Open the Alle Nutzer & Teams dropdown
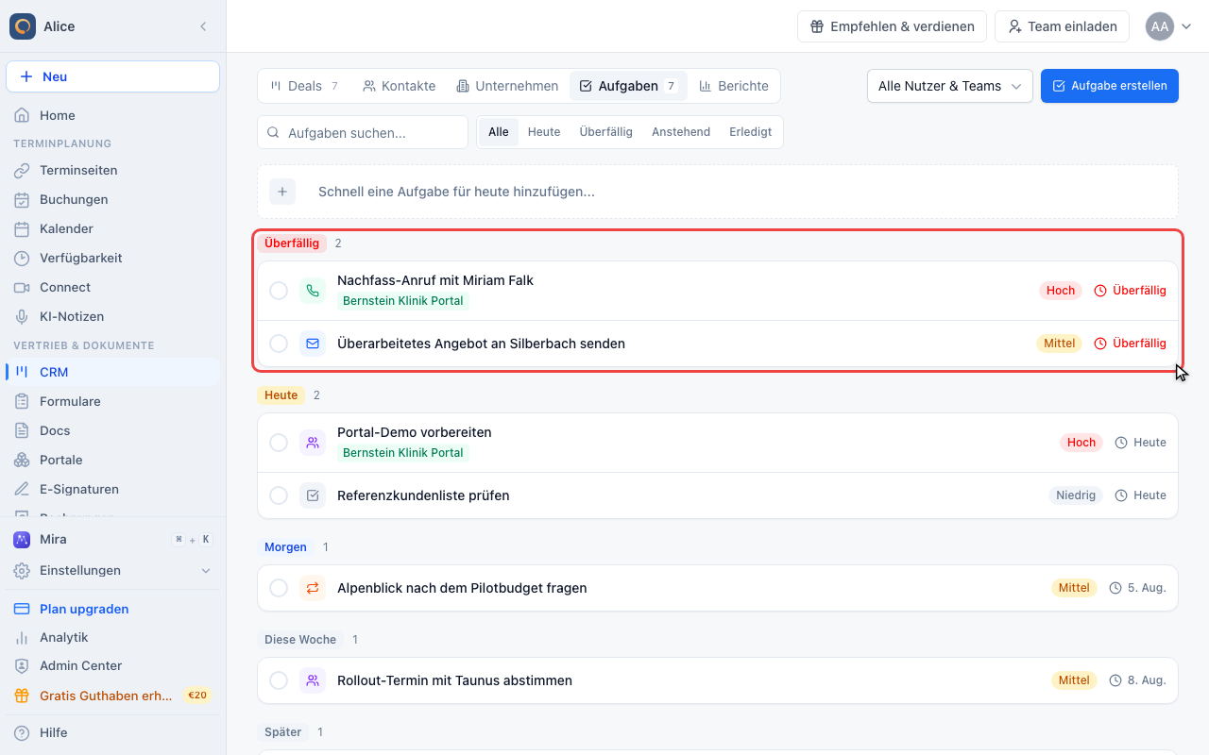This screenshot has width=1209, height=755. [949, 86]
